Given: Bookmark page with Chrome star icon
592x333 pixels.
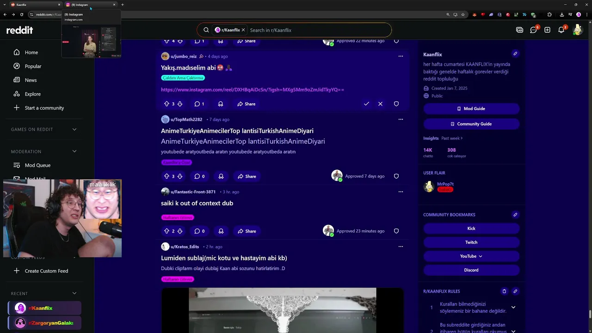Looking at the screenshot, I should 463,14.
